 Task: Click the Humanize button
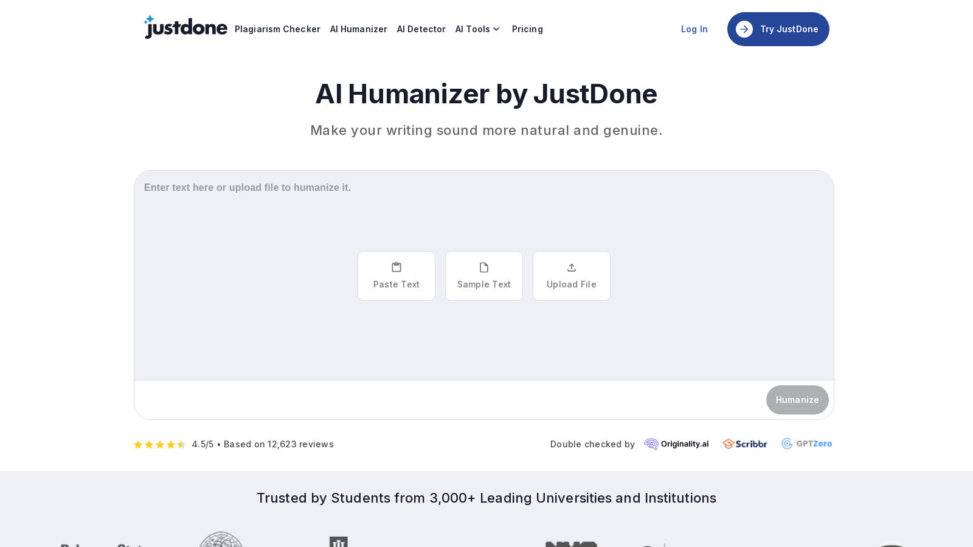pyautogui.click(x=797, y=400)
